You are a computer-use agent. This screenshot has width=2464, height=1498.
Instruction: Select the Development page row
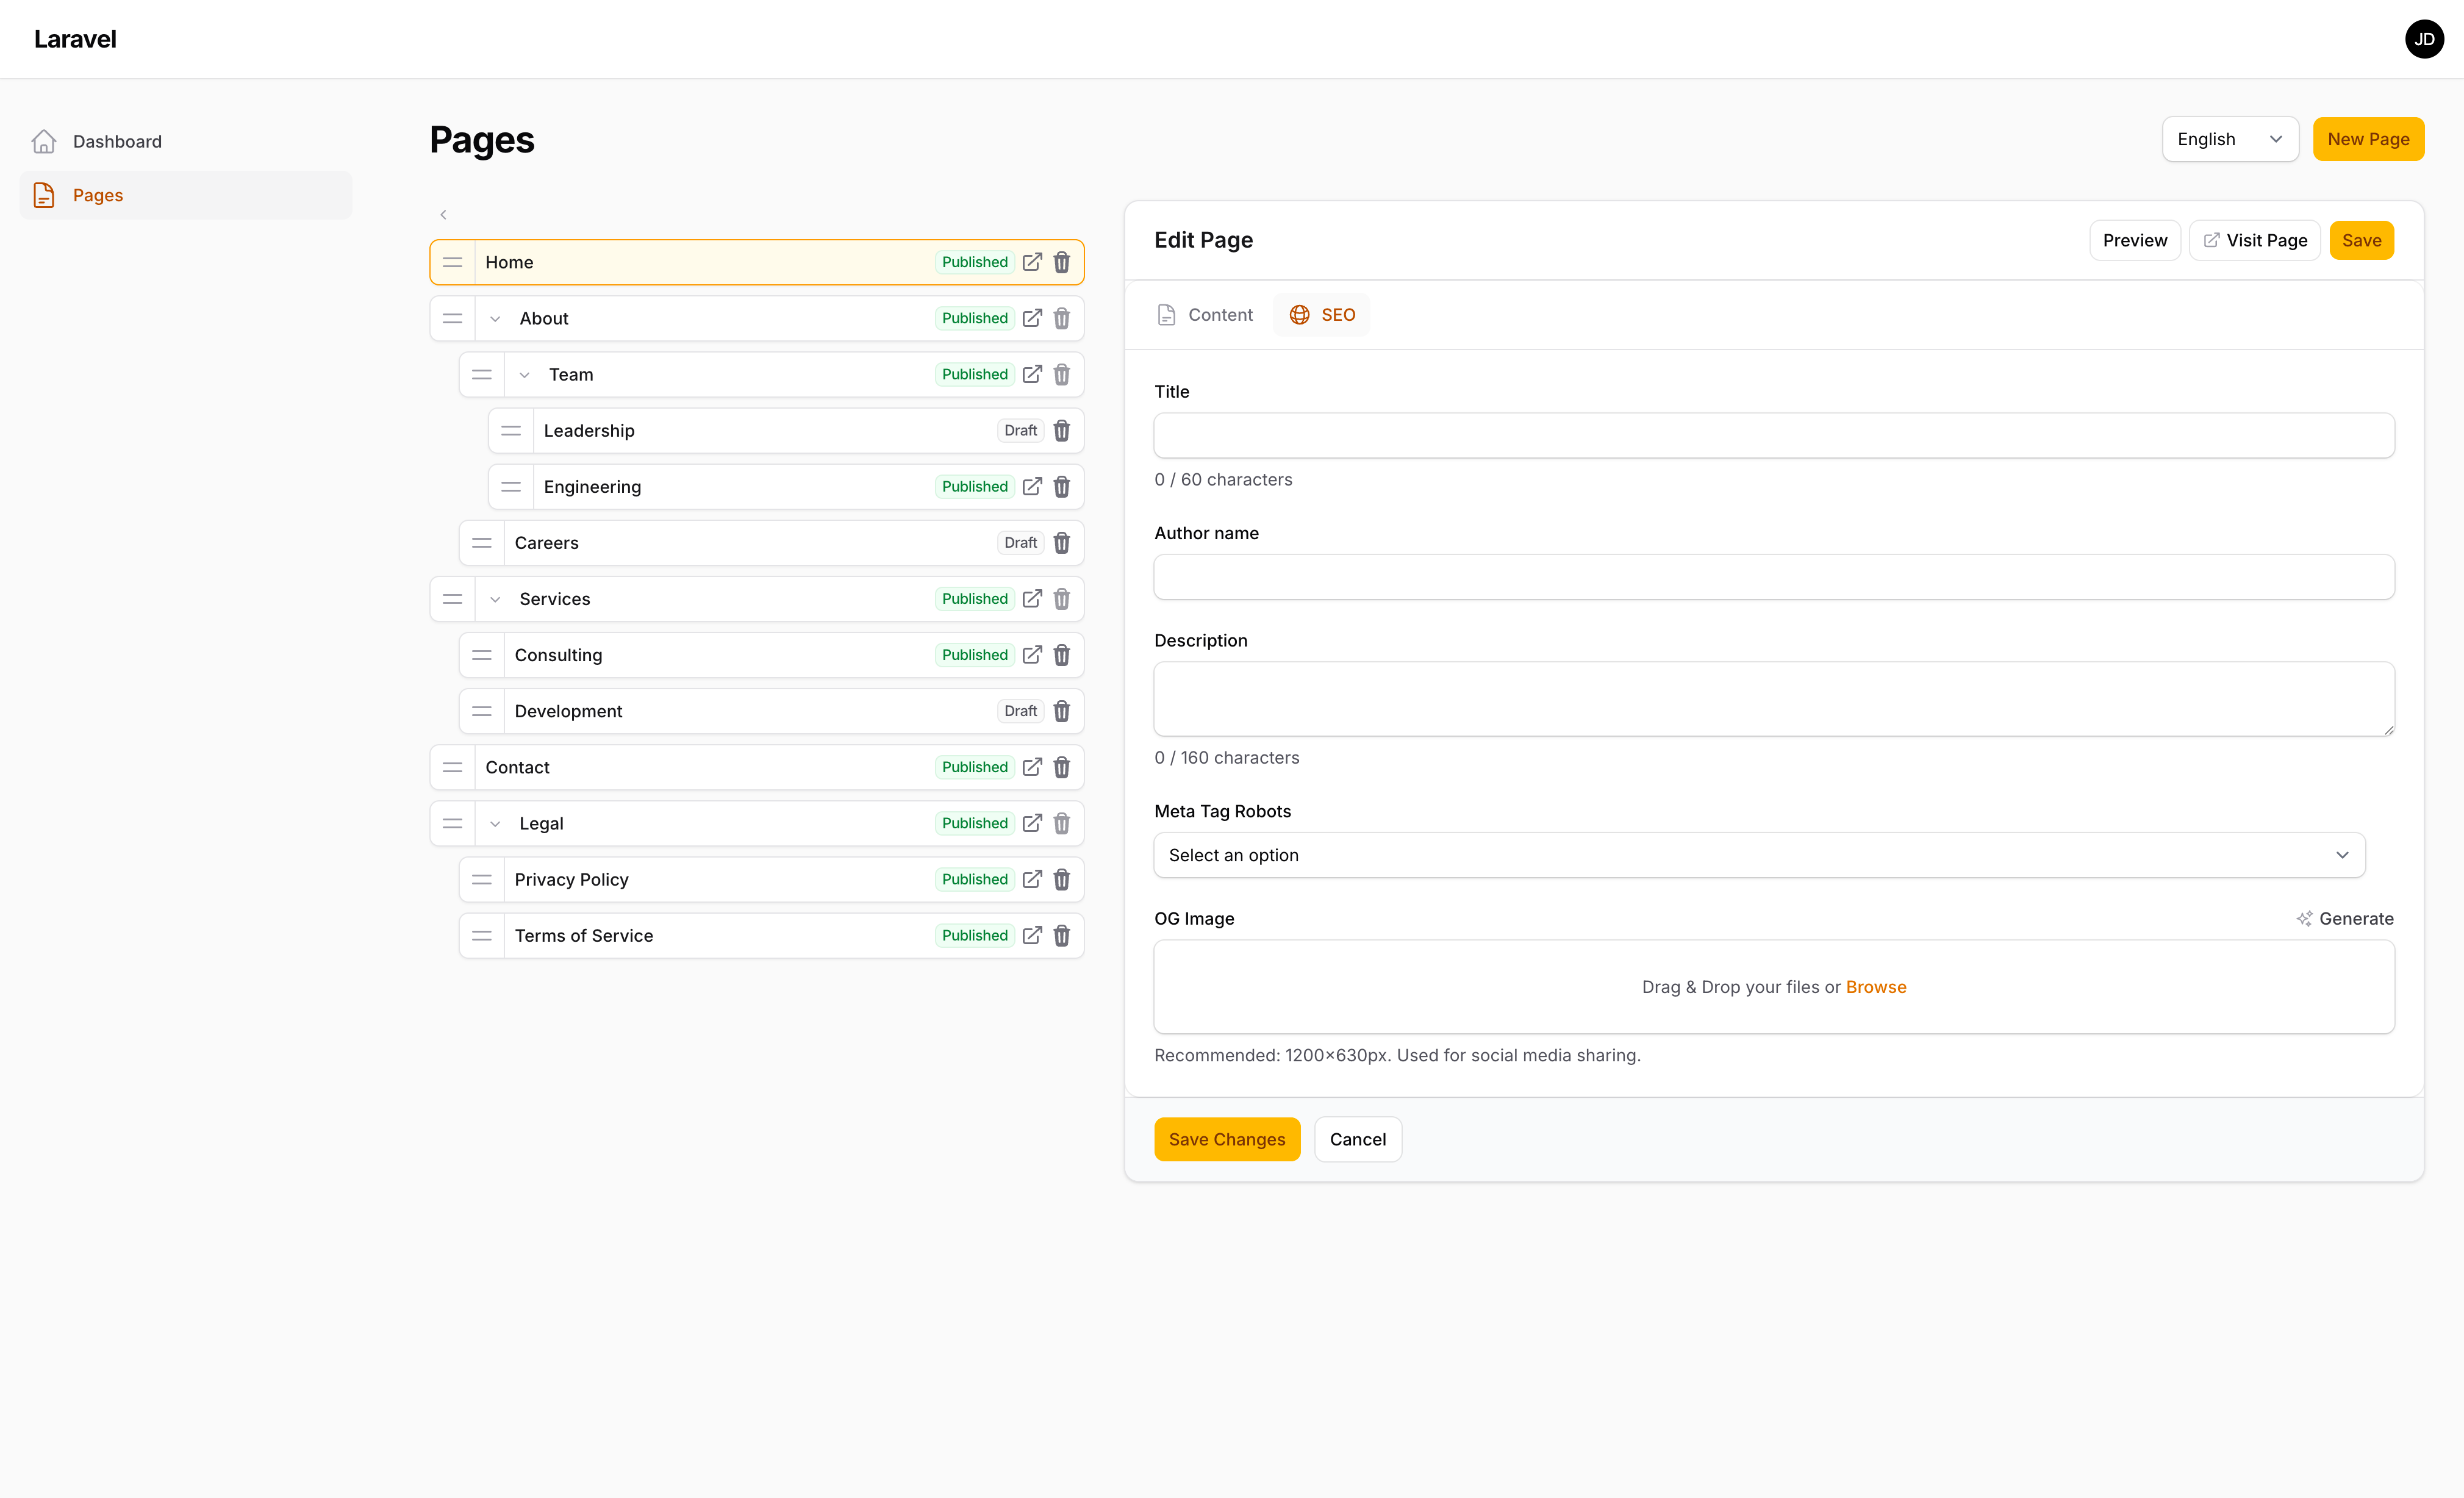[771, 711]
